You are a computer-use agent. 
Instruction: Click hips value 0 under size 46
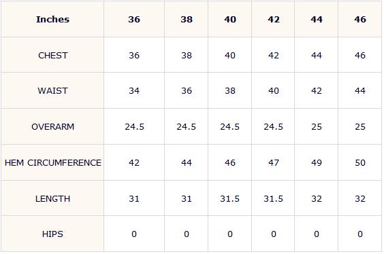point(360,234)
